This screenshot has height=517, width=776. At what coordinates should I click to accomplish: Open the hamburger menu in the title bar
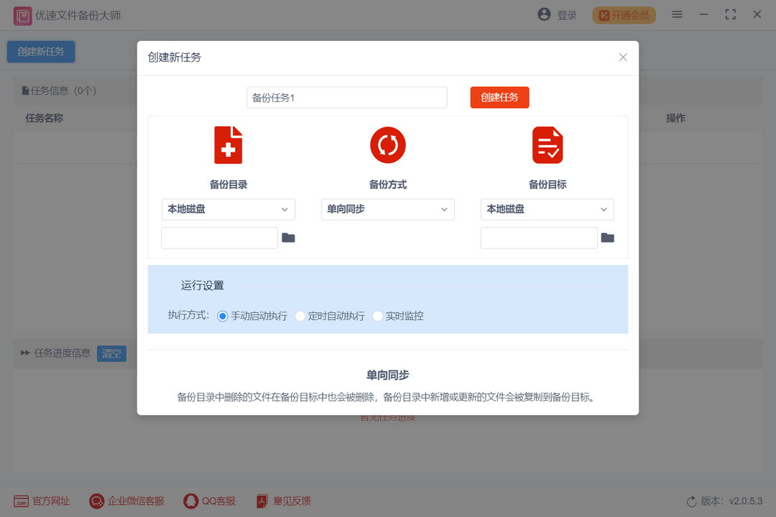pos(676,14)
